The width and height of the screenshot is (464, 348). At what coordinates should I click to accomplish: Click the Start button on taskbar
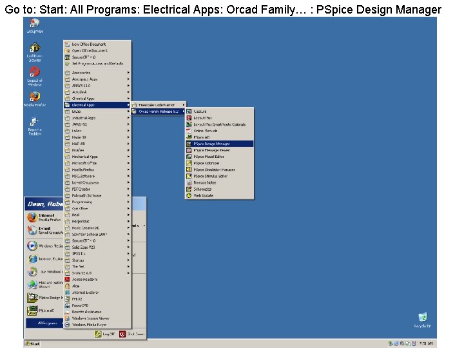pyautogui.click(x=33, y=344)
